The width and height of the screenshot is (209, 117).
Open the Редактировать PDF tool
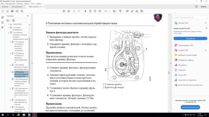186,45
